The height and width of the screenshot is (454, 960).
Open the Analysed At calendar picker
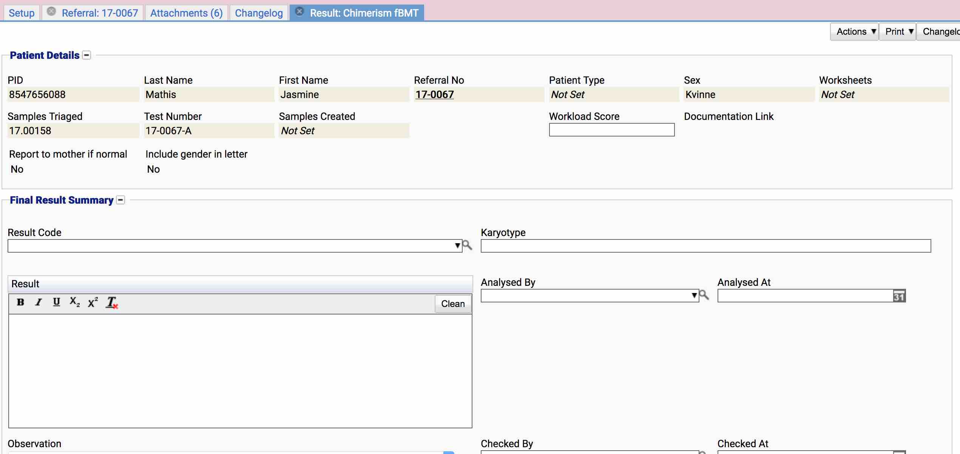click(899, 296)
